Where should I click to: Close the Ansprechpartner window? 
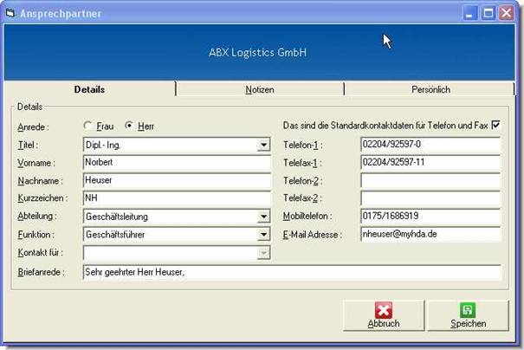click(507, 13)
